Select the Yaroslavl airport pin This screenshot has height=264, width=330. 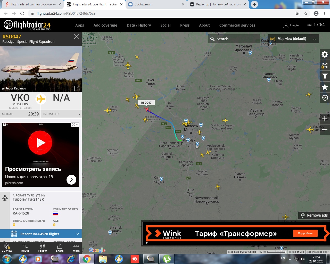click(x=250, y=53)
